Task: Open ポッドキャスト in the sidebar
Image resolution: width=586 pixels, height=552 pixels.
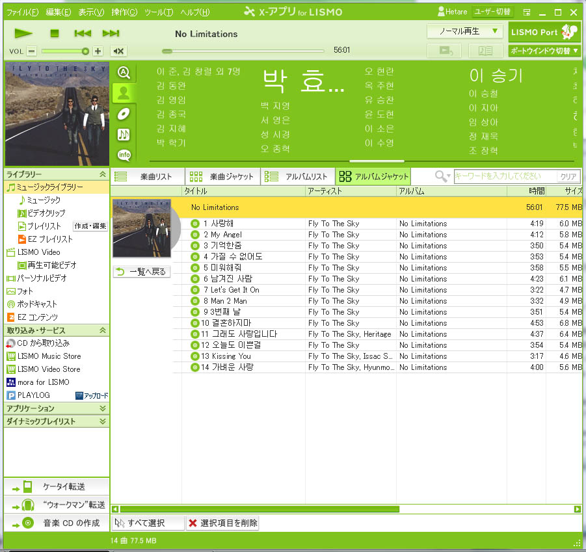Action: 32,304
